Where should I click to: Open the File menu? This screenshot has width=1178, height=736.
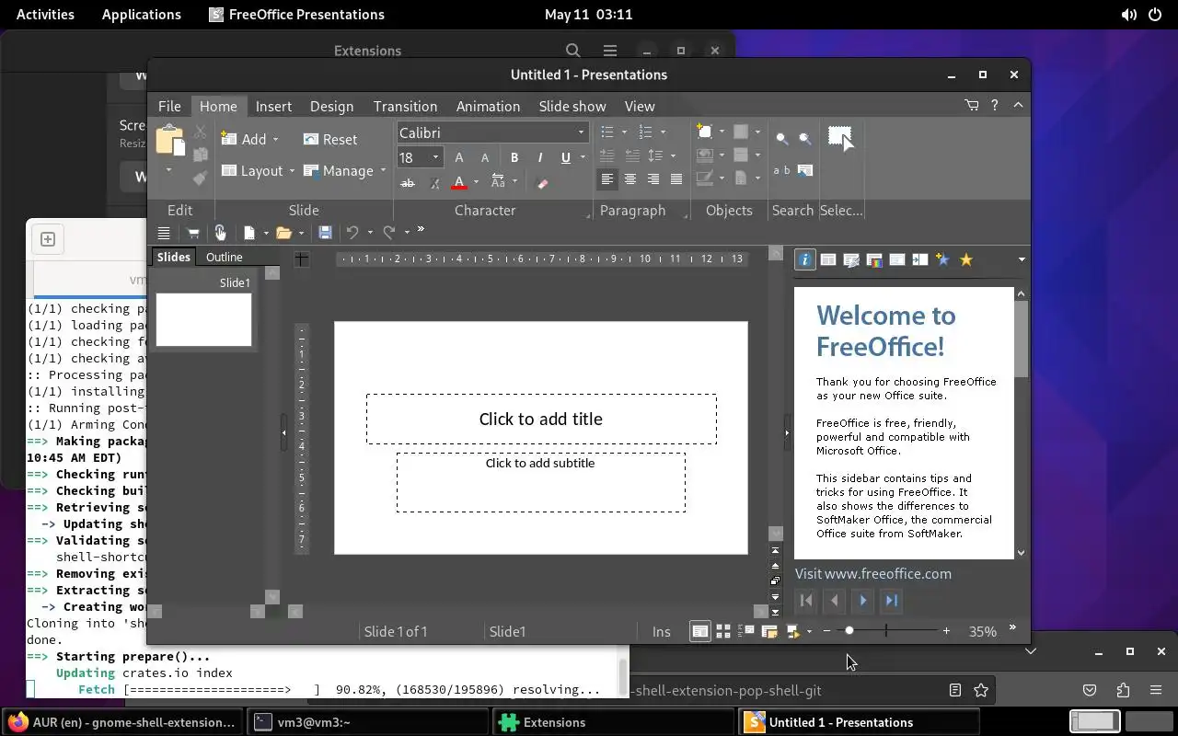coord(169,106)
